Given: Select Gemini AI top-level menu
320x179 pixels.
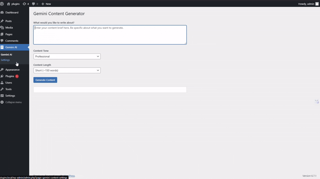Looking at the screenshot, I should [x=11, y=47].
